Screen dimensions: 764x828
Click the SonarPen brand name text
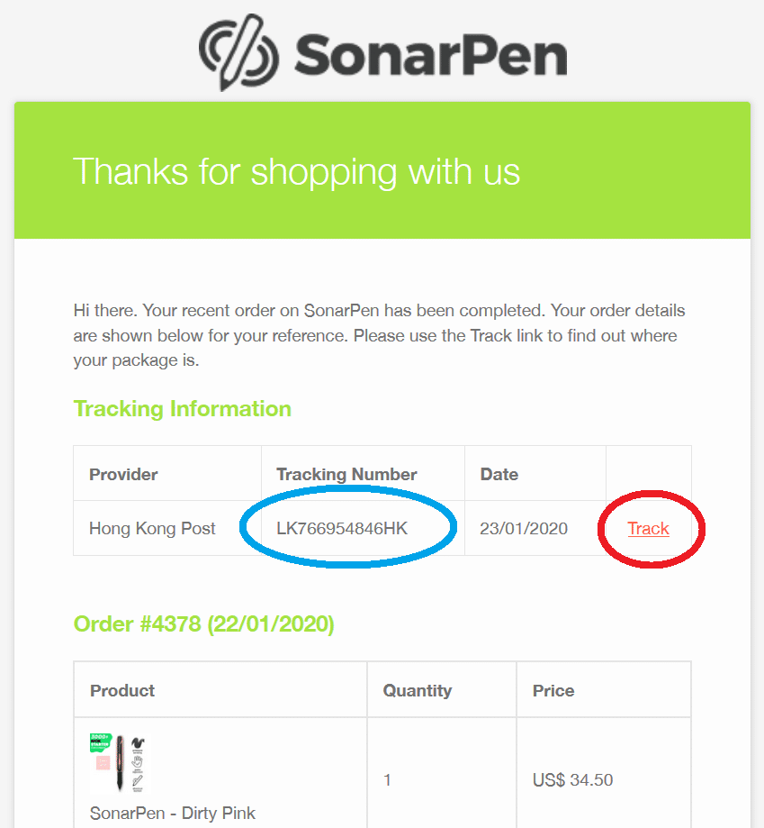[x=430, y=54]
